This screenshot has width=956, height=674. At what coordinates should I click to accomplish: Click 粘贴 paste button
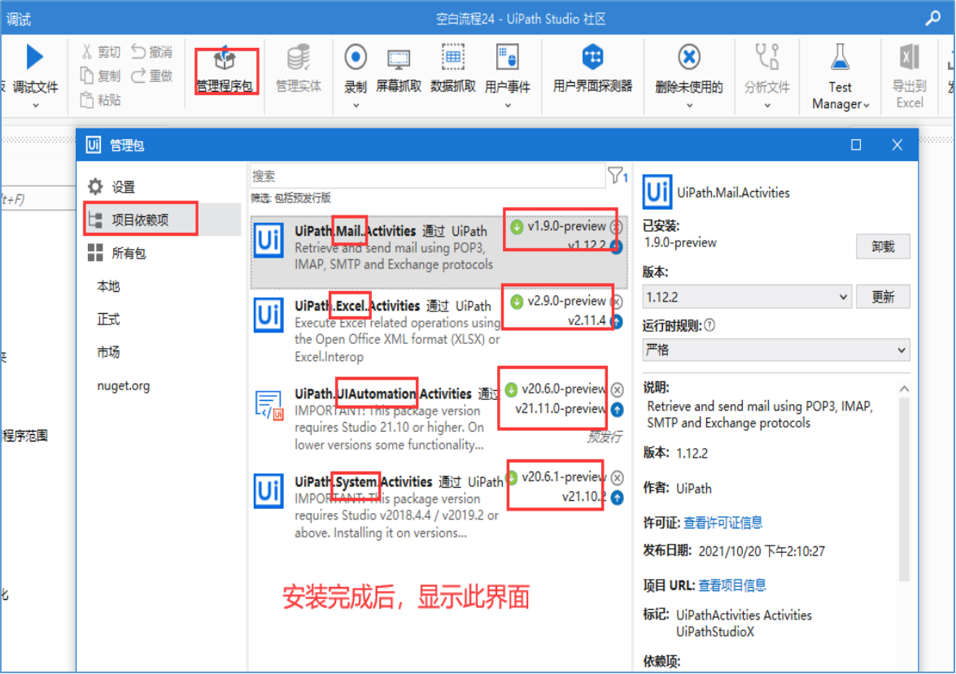point(101,99)
